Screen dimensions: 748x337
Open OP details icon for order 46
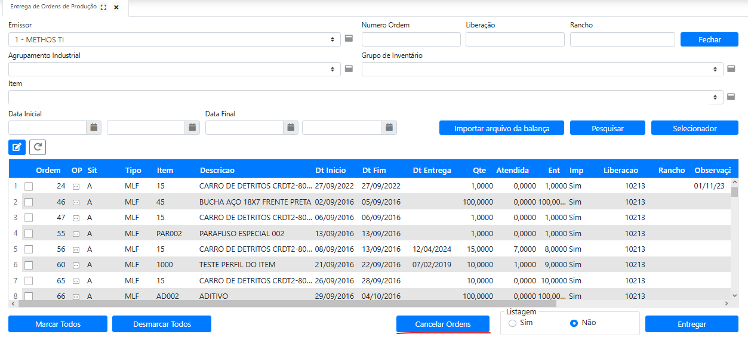point(76,202)
